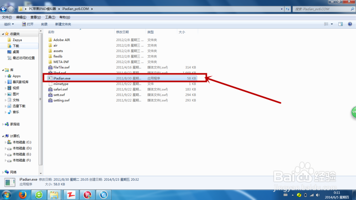Select the iPadian.exe file name
This screenshot has height=200, width=356.
(x=62, y=78)
